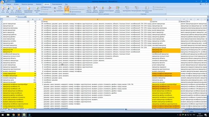Click 'Текст по столбцам' icon
The image size is (209, 117).
pyautogui.click(x=89, y=9)
